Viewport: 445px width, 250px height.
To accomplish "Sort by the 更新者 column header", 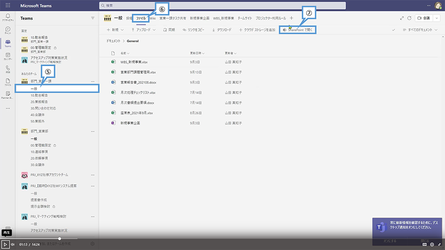I will (231, 53).
